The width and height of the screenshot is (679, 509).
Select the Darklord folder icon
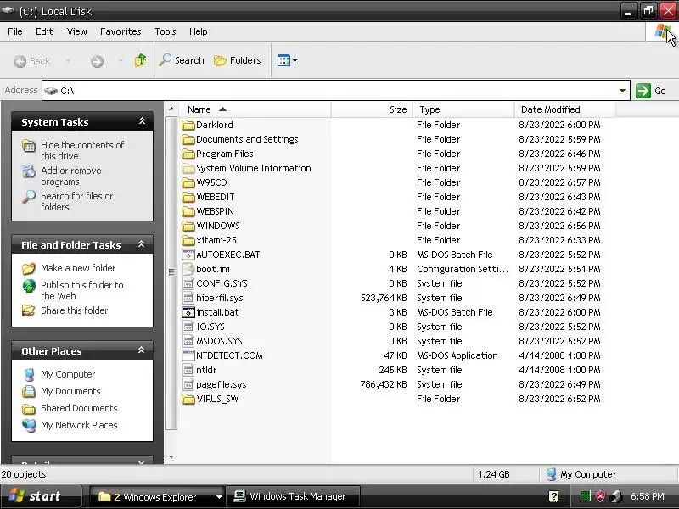coord(188,125)
